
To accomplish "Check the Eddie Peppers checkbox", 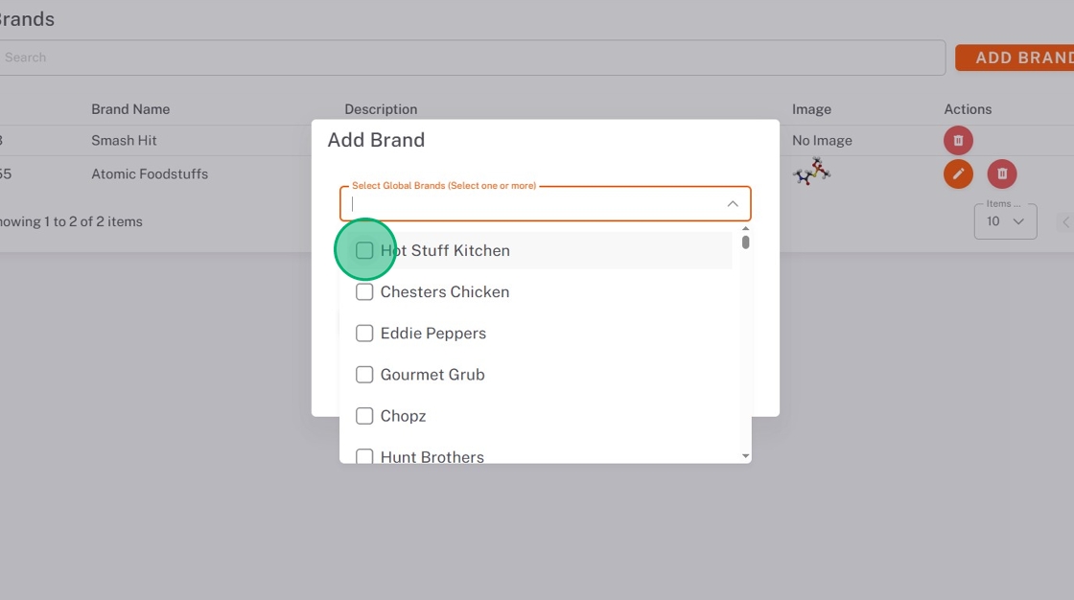I will point(364,334).
